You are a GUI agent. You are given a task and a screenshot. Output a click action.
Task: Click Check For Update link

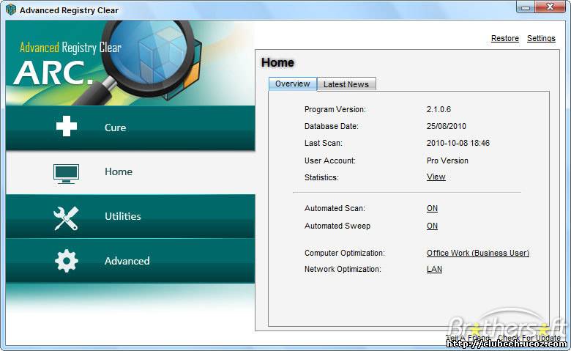tap(529, 338)
